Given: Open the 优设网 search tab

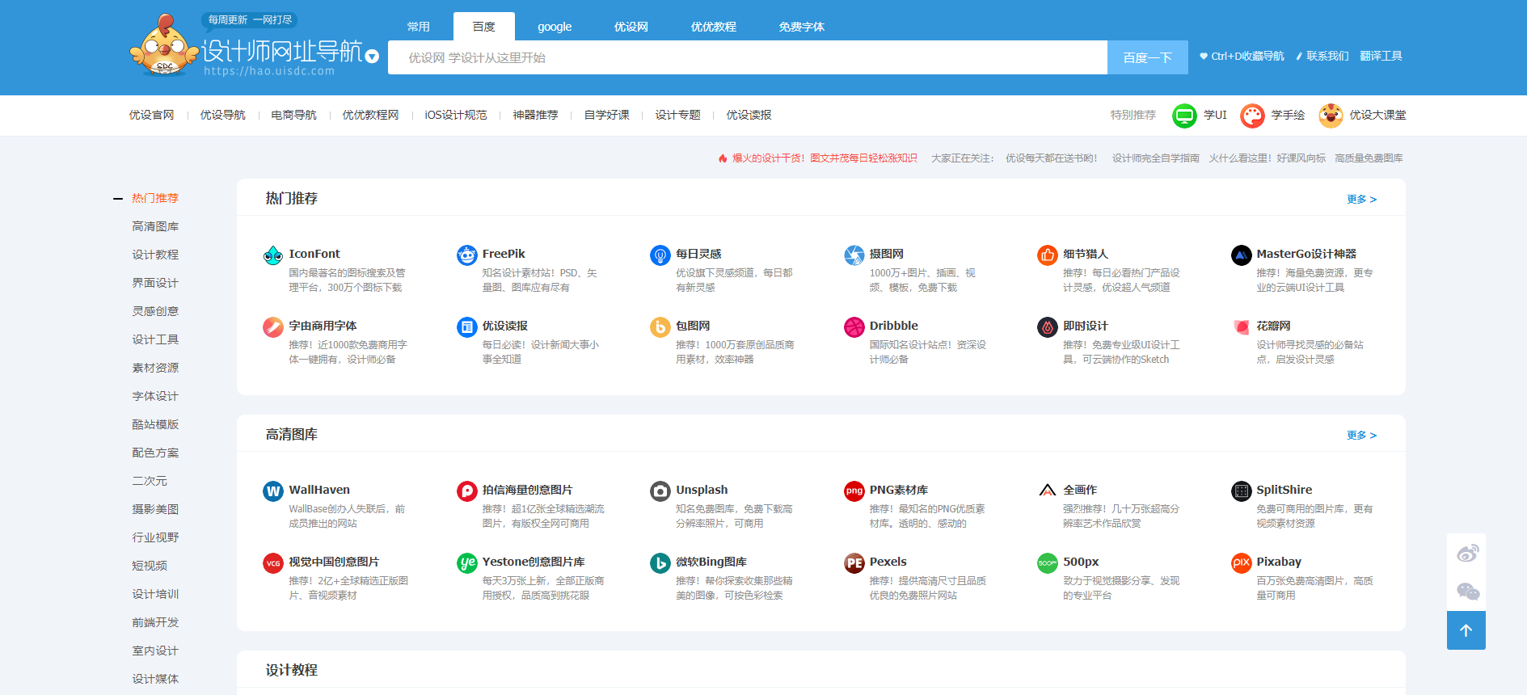Looking at the screenshot, I should [x=631, y=27].
